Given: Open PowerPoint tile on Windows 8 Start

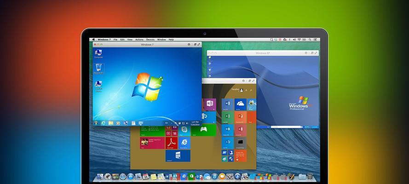Looking at the screenshot, I should 240,117.
